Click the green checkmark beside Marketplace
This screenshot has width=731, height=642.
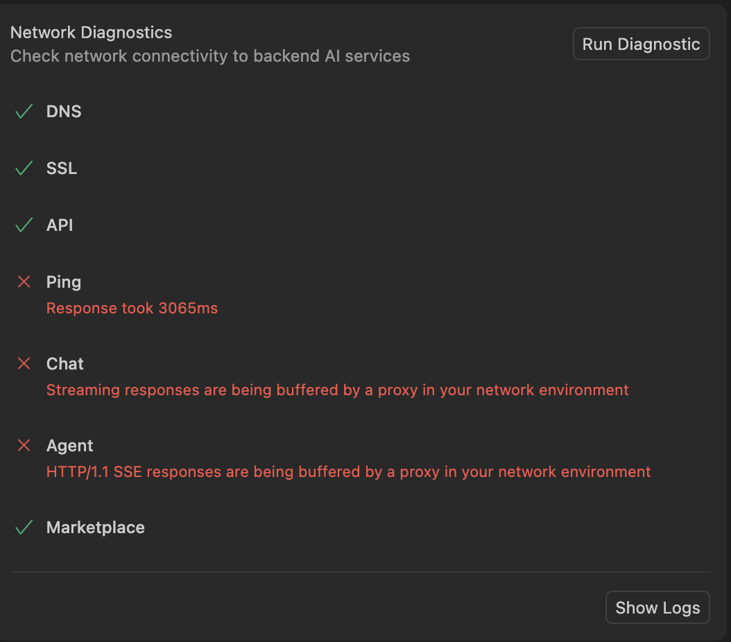tap(24, 528)
